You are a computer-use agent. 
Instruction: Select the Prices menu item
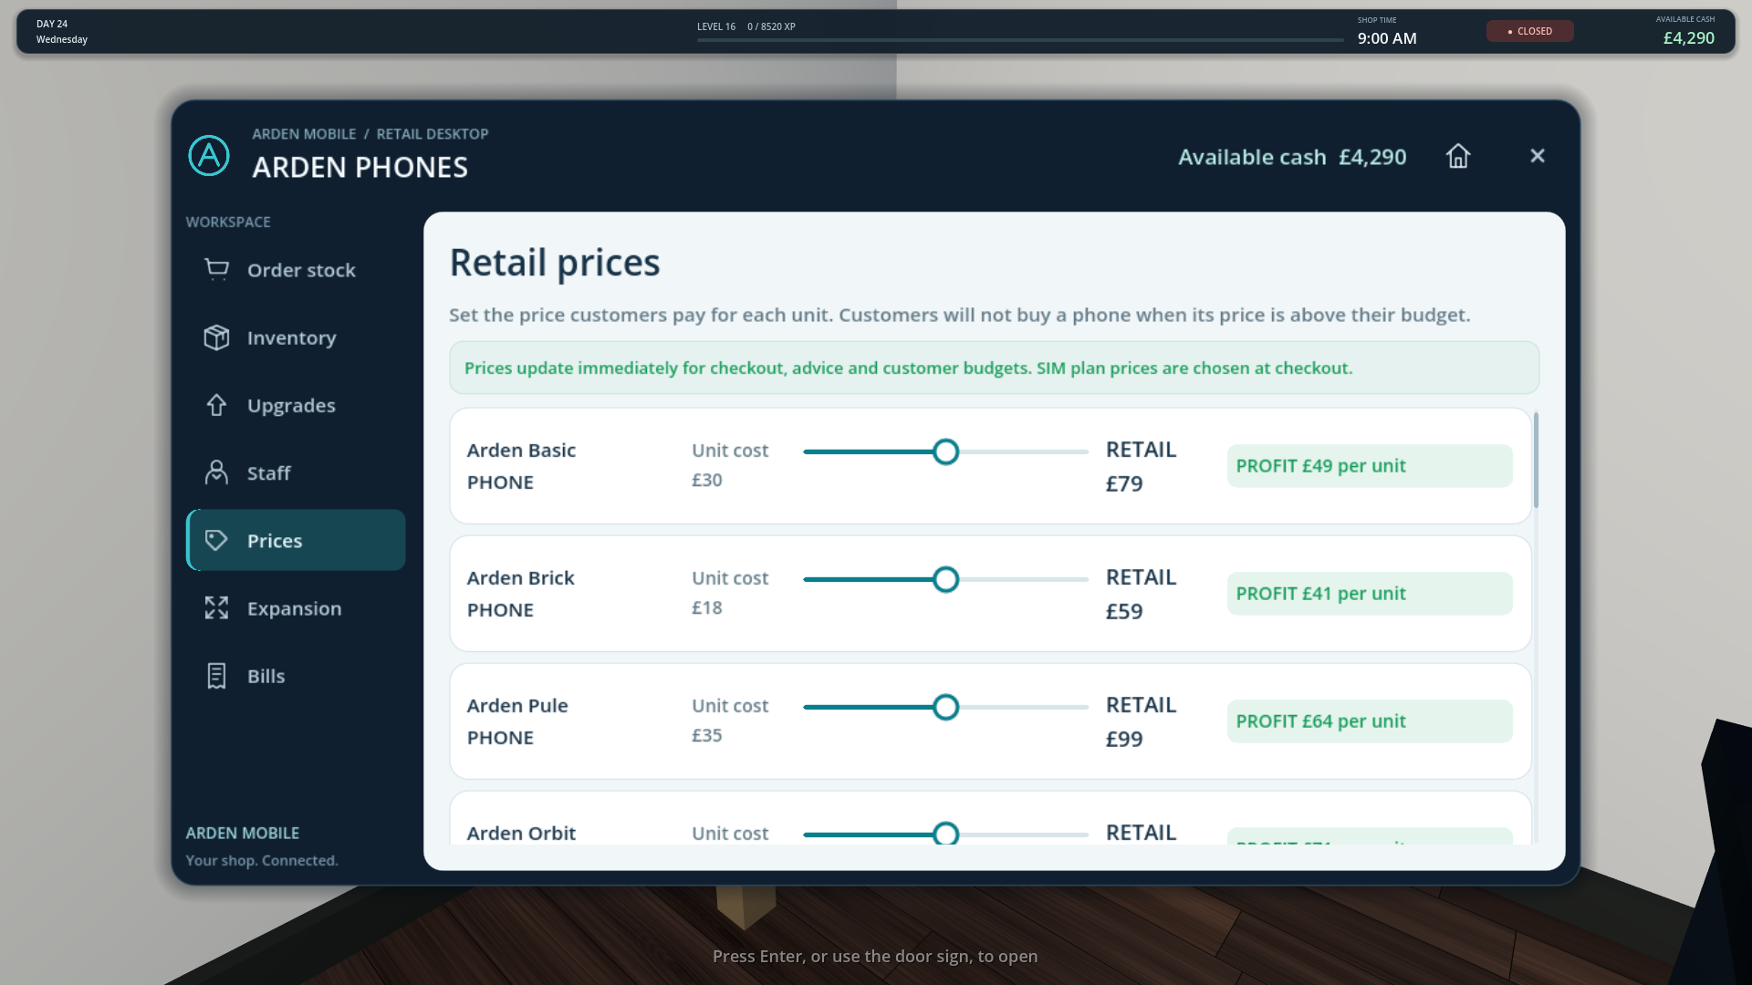[296, 540]
